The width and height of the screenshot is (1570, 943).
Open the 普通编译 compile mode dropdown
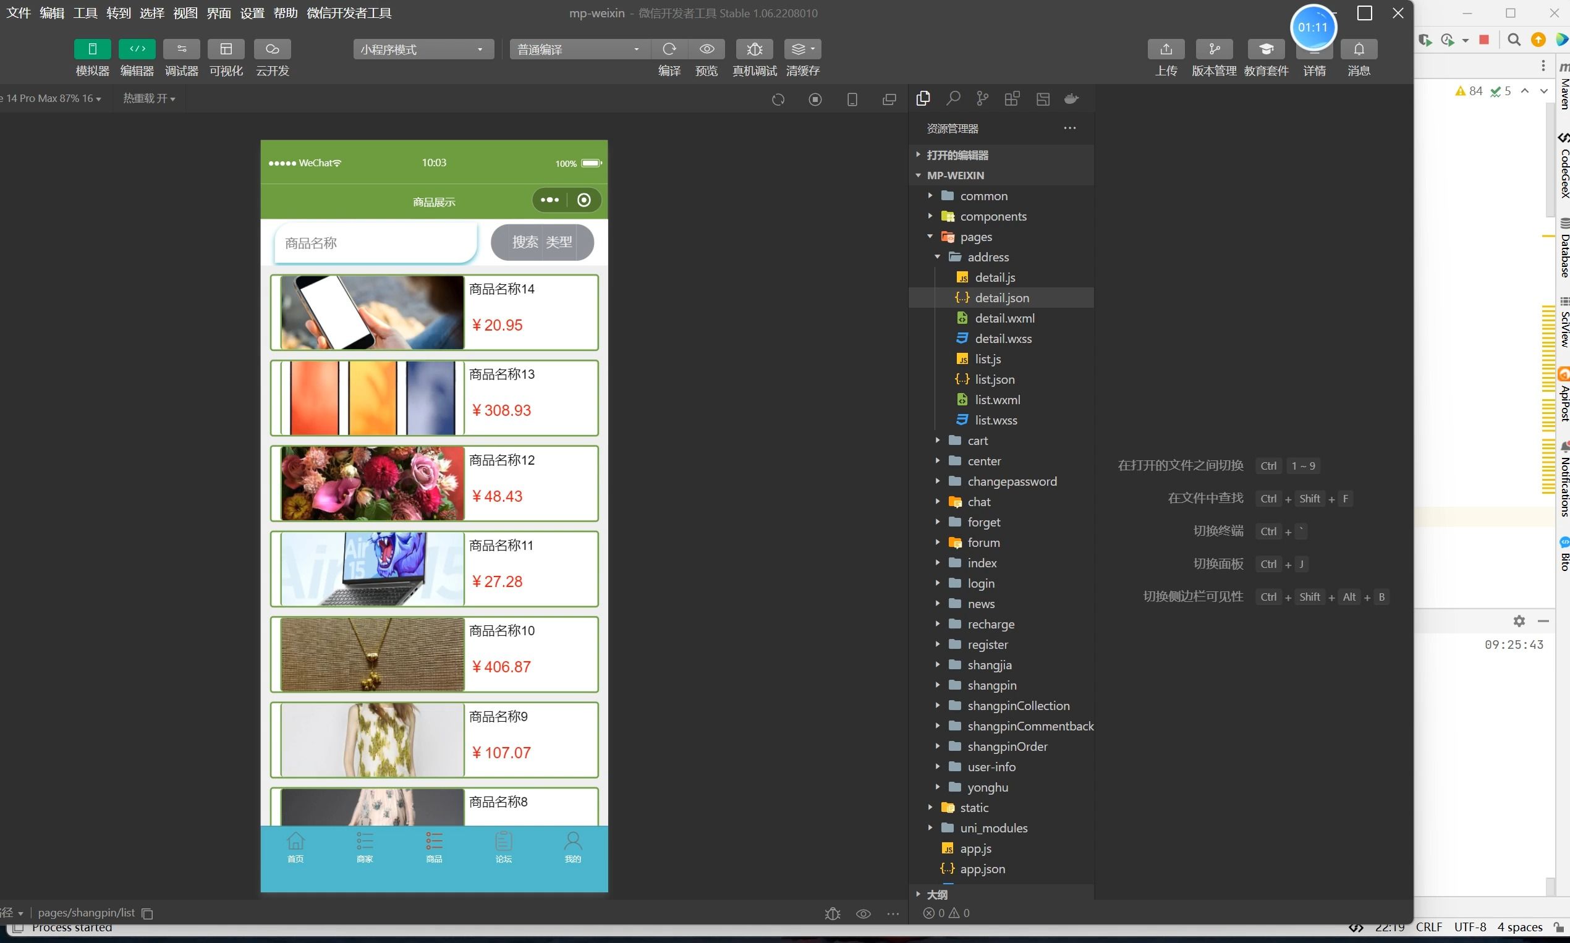click(x=579, y=49)
